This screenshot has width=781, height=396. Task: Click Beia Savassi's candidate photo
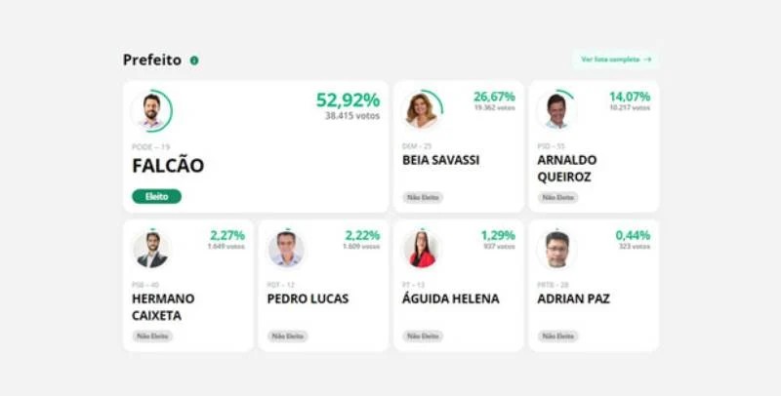click(422, 110)
